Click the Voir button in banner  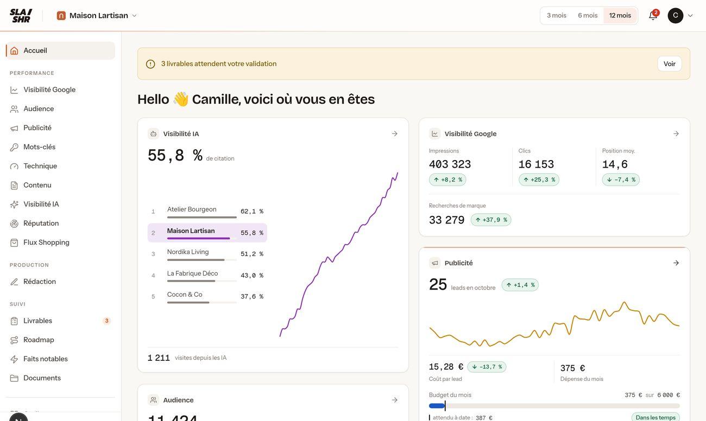(670, 64)
